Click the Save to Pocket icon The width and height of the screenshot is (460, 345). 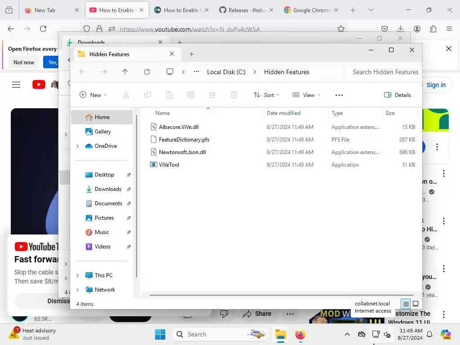pos(385,29)
